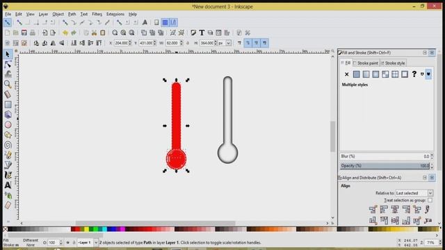Click the No paint X button
The height and width of the screenshot is (250, 445).
pyautogui.click(x=346, y=74)
